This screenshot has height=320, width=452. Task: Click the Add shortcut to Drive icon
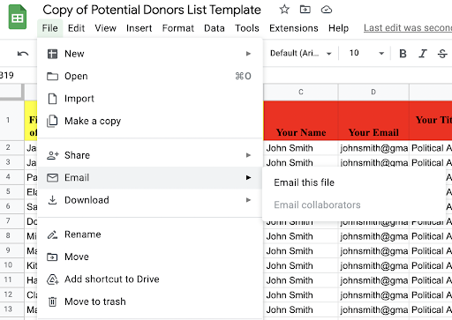coord(52,279)
